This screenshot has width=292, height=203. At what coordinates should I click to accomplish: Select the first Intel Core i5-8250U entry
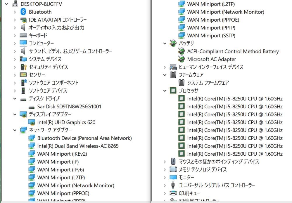tap(235, 99)
